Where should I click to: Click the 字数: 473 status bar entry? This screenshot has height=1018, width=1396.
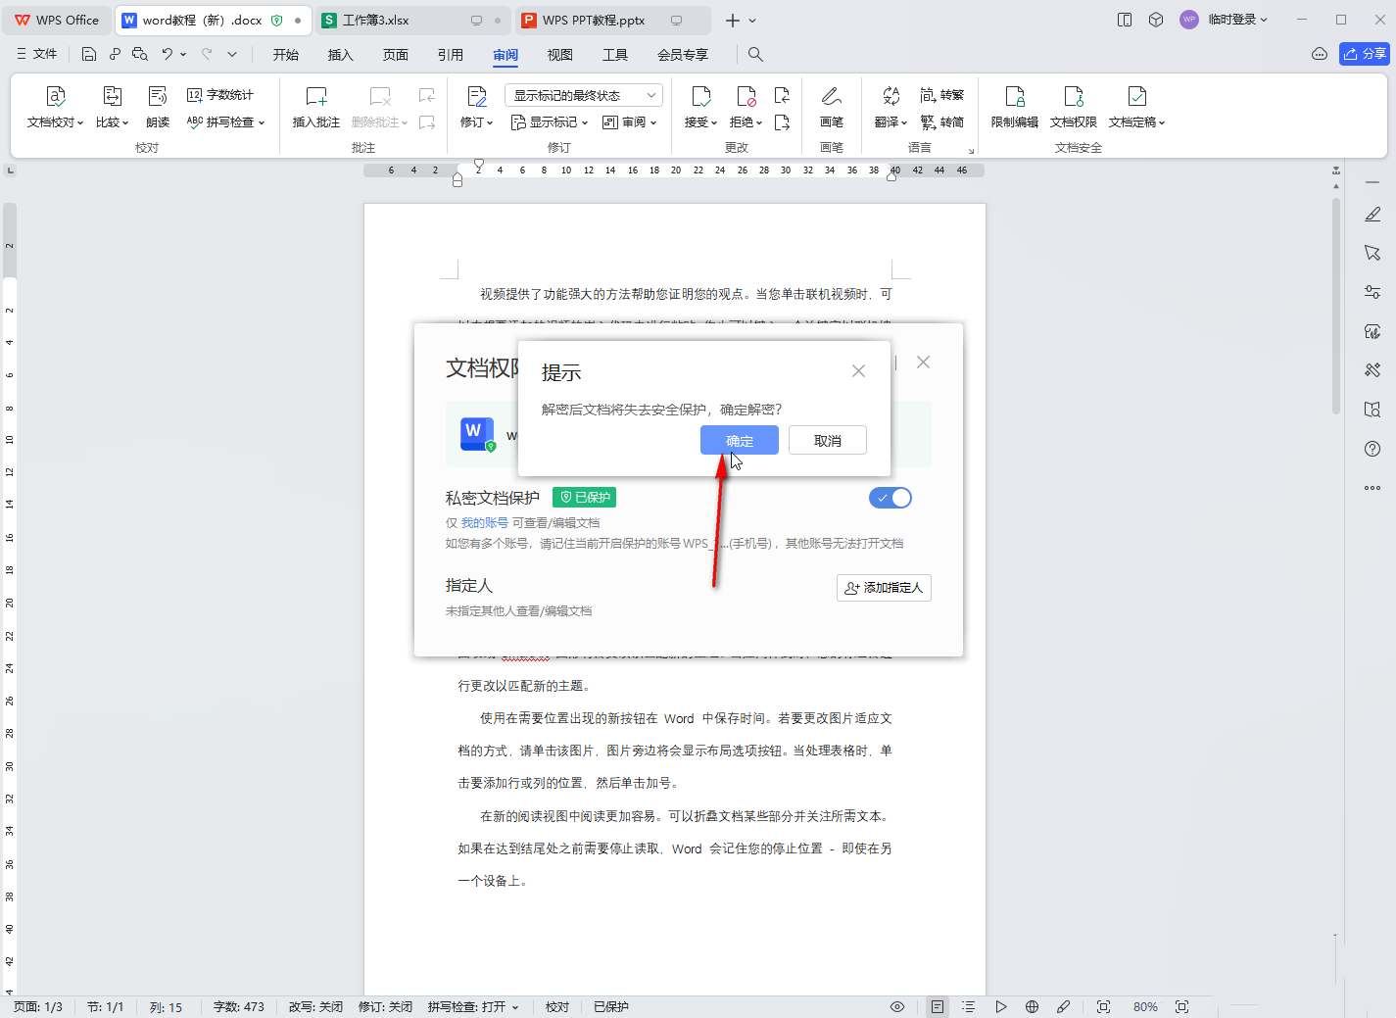pyautogui.click(x=239, y=1007)
